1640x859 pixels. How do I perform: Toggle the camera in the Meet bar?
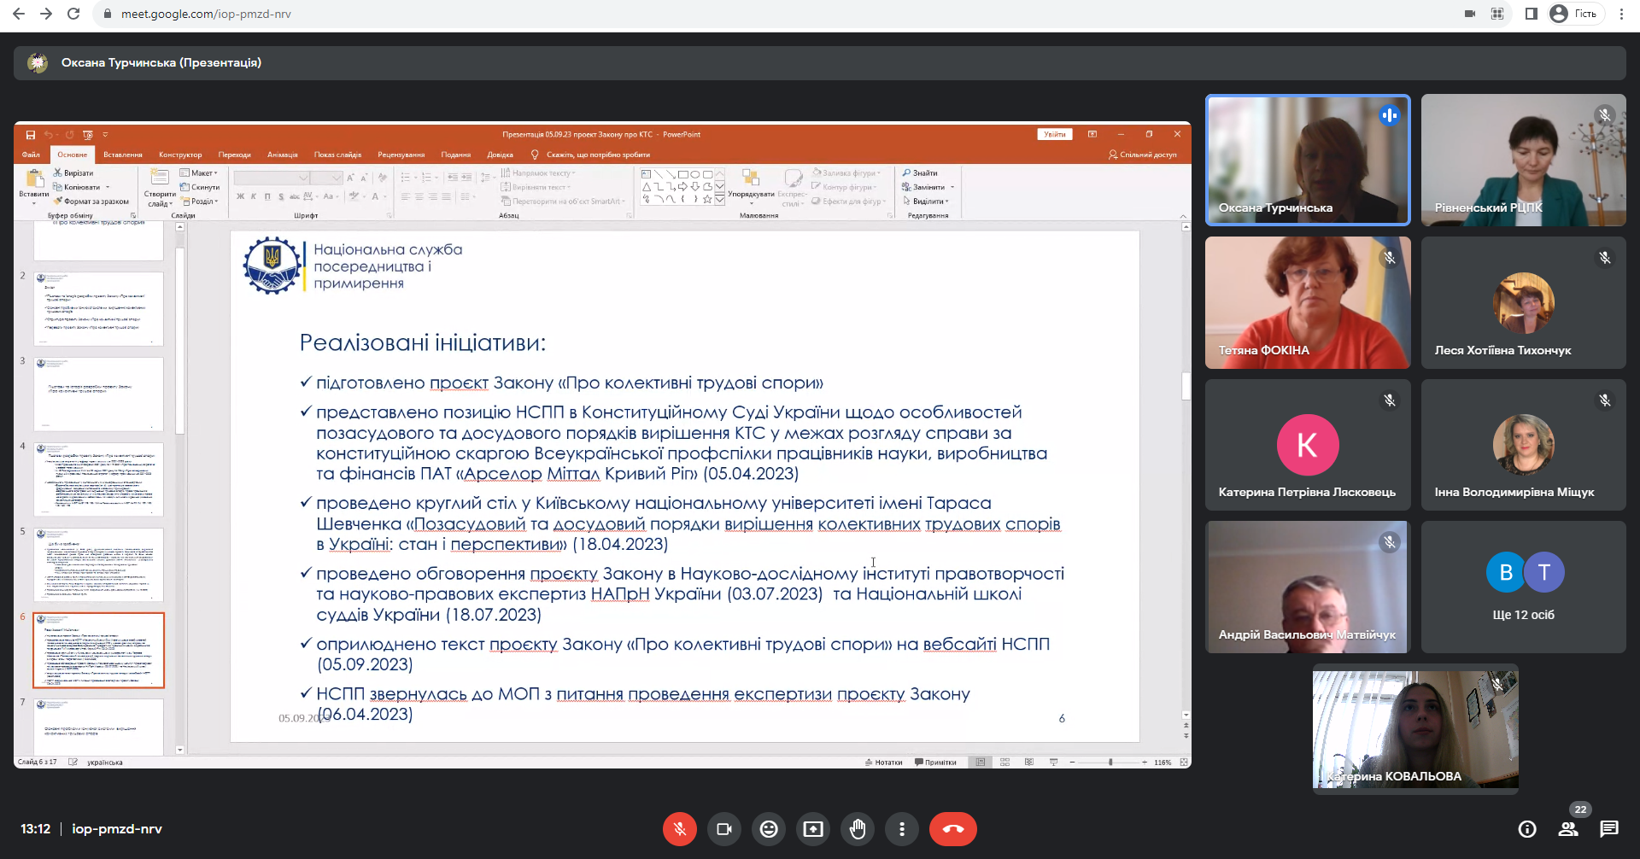(x=724, y=829)
